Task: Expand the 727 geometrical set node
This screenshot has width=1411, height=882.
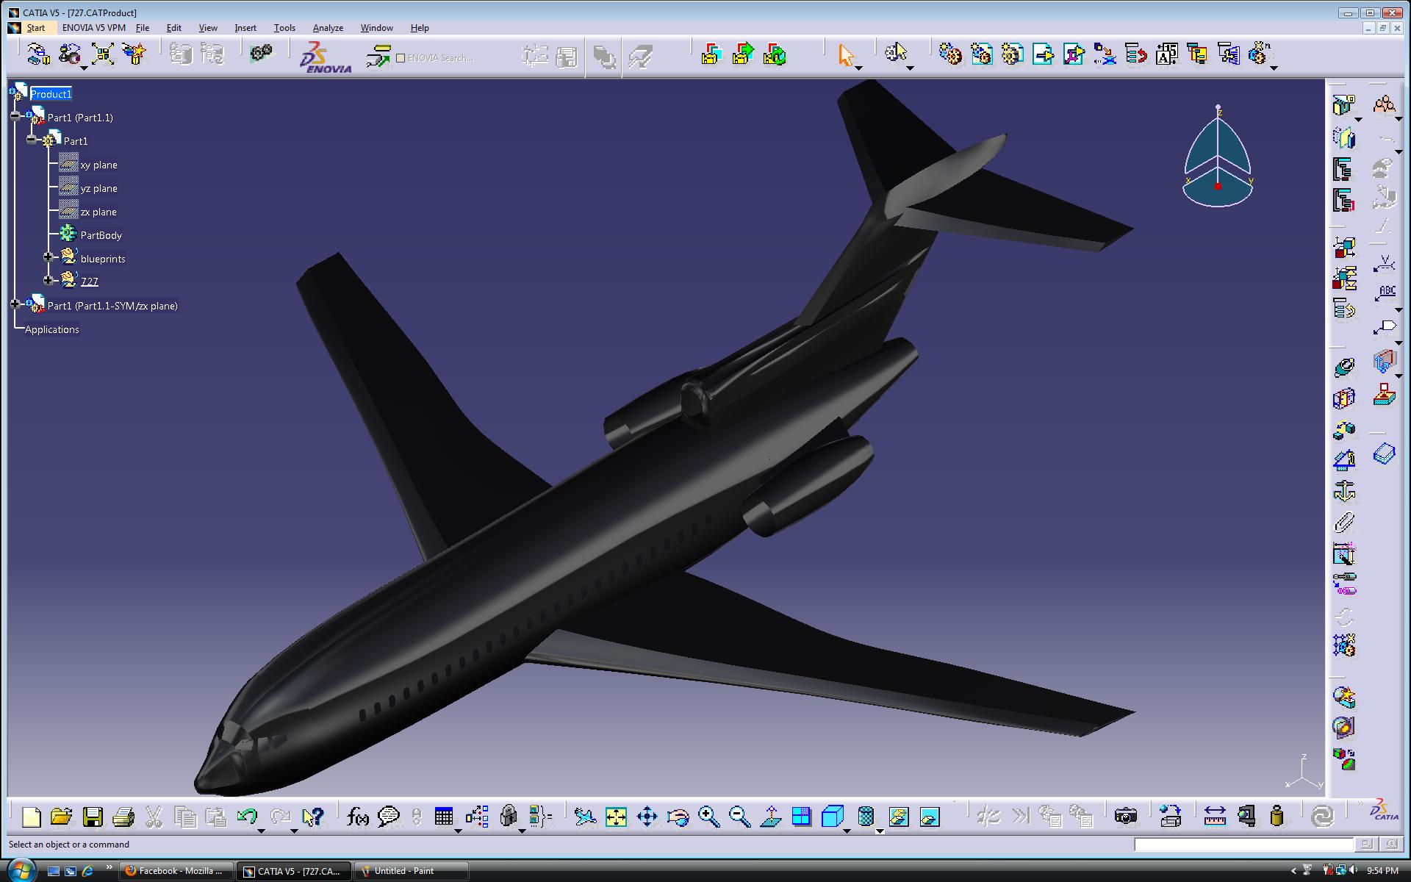Action: tap(48, 280)
